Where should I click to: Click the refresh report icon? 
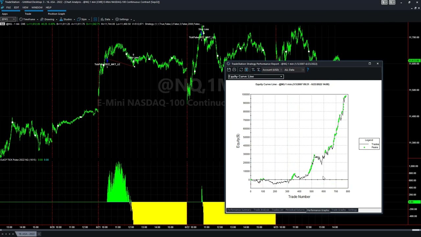click(x=241, y=70)
